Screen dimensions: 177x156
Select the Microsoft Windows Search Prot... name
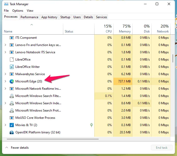coord(38,110)
